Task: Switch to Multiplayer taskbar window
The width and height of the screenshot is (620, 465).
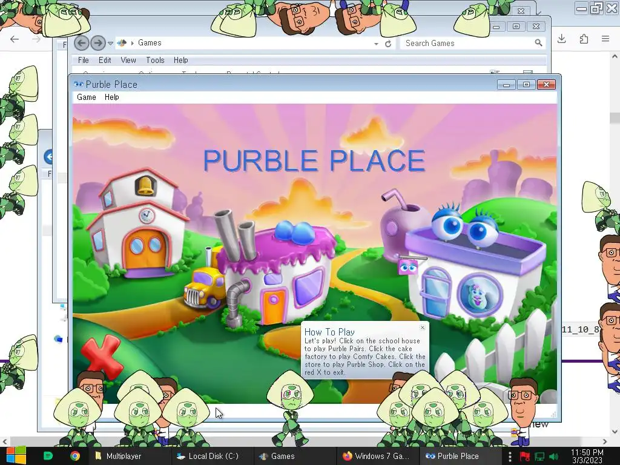Action: click(x=130, y=456)
